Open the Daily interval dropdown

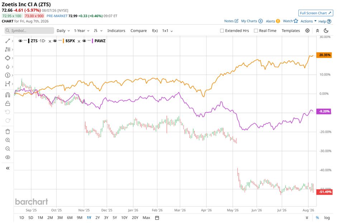(x=63, y=30)
